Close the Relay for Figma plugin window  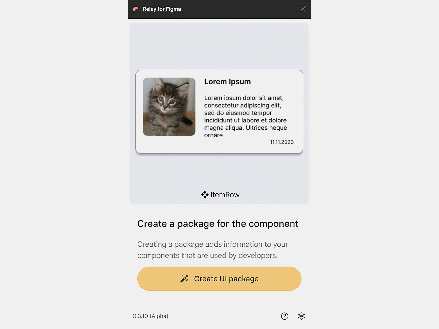click(x=303, y=9)
